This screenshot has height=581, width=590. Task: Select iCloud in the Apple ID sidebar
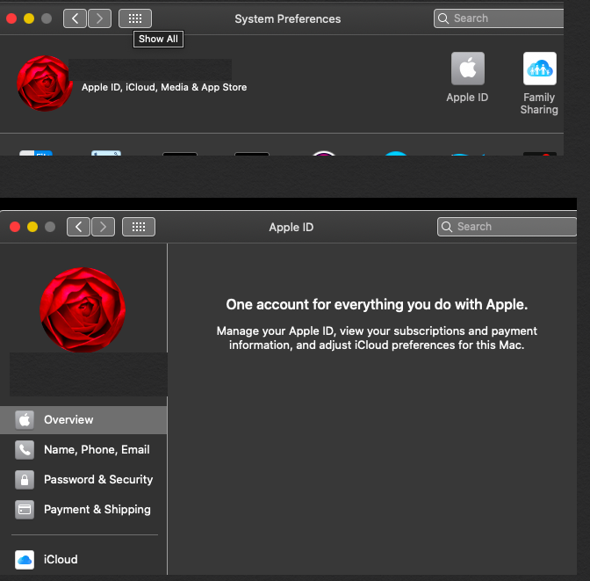click(83, 560)
